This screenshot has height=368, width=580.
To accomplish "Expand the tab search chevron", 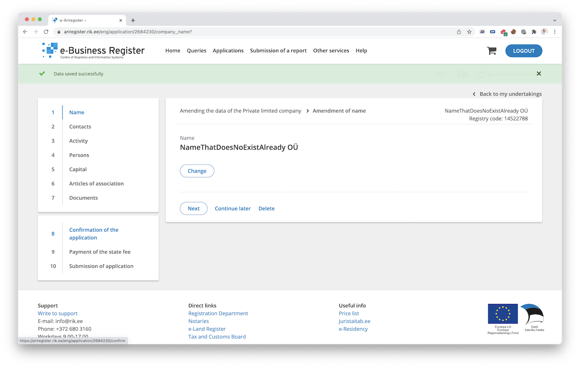I will coord(555,20).
